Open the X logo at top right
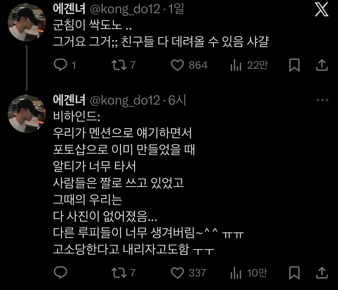Image resolution: width=338 pixels, height=290 pixels. 321,9
